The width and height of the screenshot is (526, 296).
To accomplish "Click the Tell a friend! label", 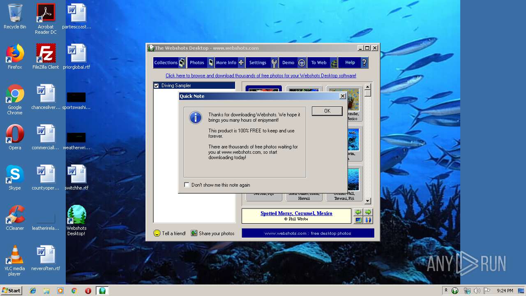I will click(174, 234).
